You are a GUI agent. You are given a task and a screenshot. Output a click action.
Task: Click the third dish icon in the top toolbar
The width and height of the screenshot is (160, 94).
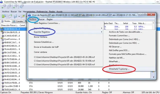[x=15, y=7]
